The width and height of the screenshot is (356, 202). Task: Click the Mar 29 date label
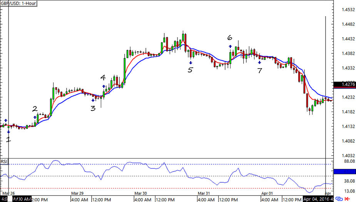coord(77,194)
